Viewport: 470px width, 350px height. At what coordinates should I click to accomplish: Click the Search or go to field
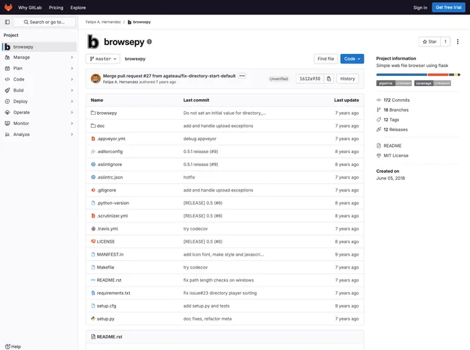click(44, 22)
